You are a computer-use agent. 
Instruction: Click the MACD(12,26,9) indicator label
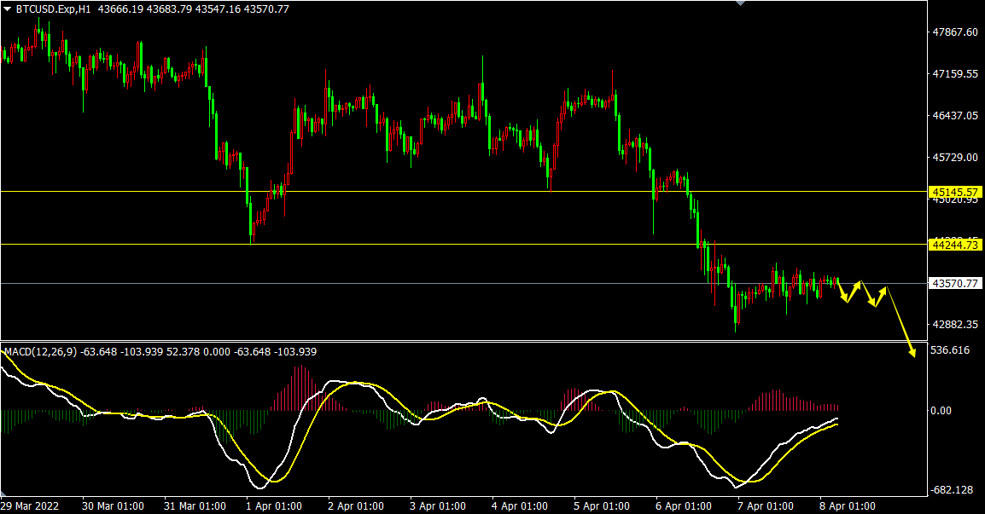(x=39, y=351)
